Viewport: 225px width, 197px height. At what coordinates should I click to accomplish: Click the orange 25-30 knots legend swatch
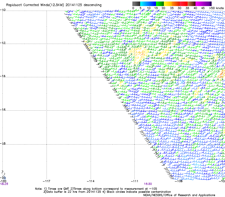(x=176, y=4)
